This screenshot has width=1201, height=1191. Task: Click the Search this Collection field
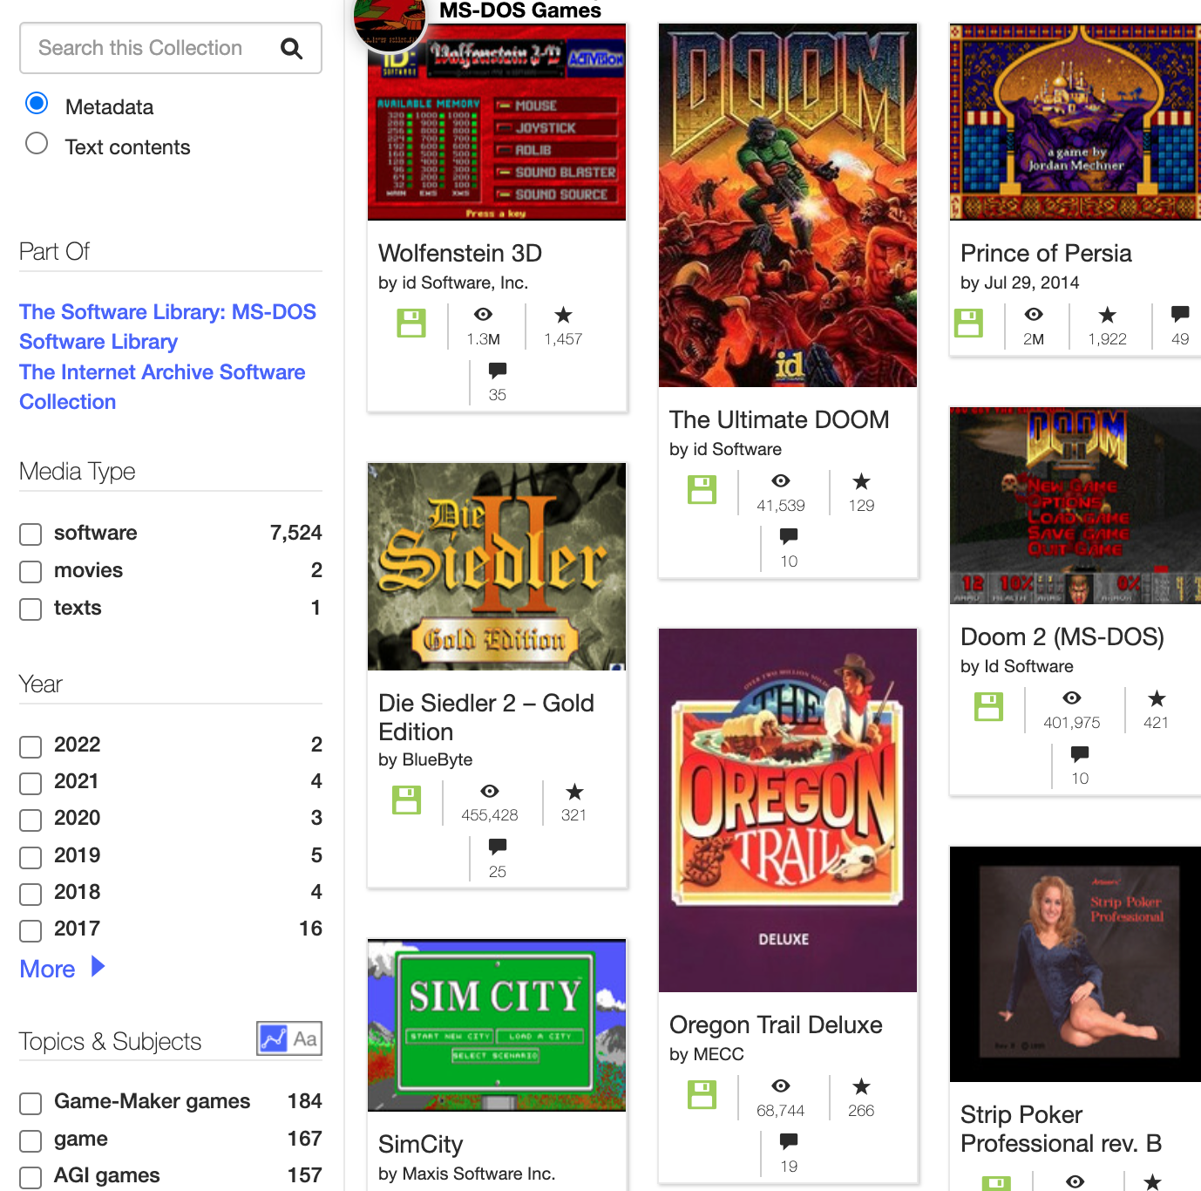coord(171,48)
